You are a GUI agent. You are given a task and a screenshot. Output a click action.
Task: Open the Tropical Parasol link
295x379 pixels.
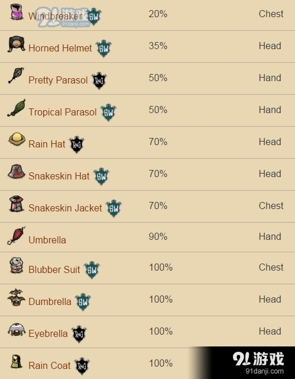point(63,112)
